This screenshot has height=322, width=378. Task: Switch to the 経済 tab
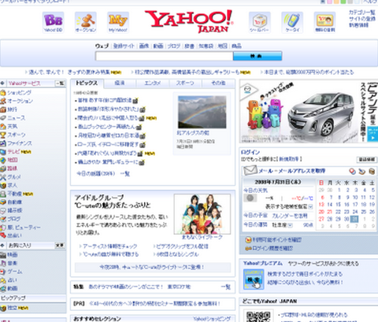point(120,83)
